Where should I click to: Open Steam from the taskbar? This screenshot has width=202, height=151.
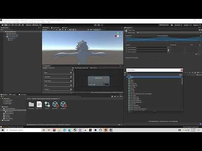click(75, 130)
